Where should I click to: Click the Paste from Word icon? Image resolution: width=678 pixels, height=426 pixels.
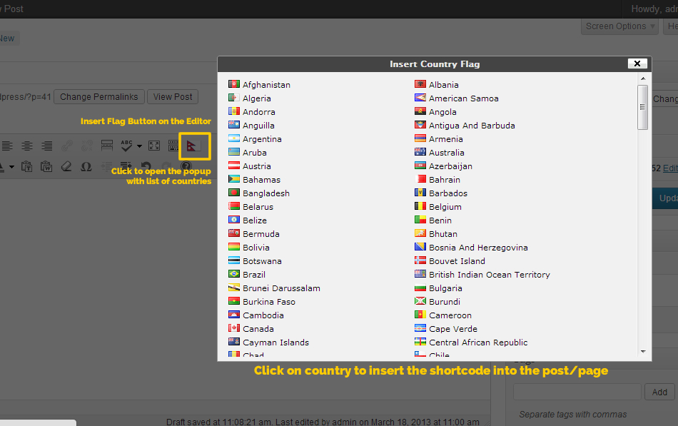(x=46, y=166)
